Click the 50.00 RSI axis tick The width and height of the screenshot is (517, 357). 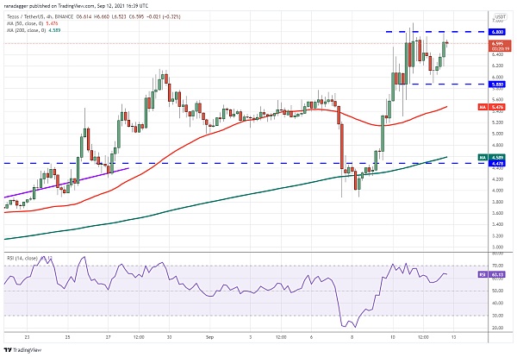tap(497, 291)
